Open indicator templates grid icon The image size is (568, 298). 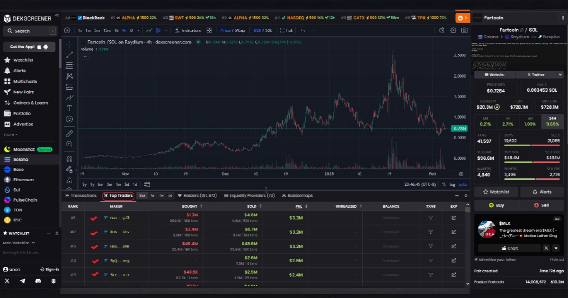tap(209, 30)
